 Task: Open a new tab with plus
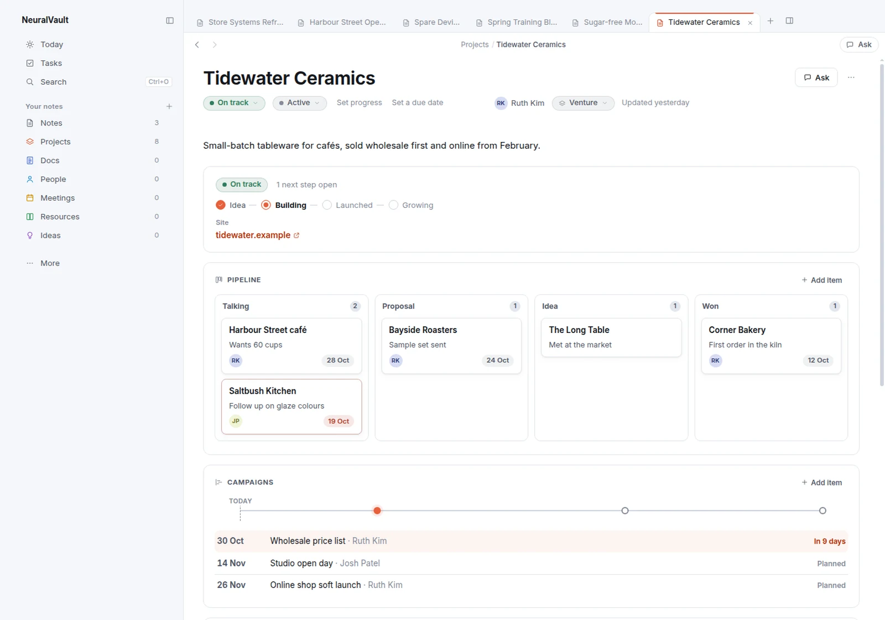point(770,21)
